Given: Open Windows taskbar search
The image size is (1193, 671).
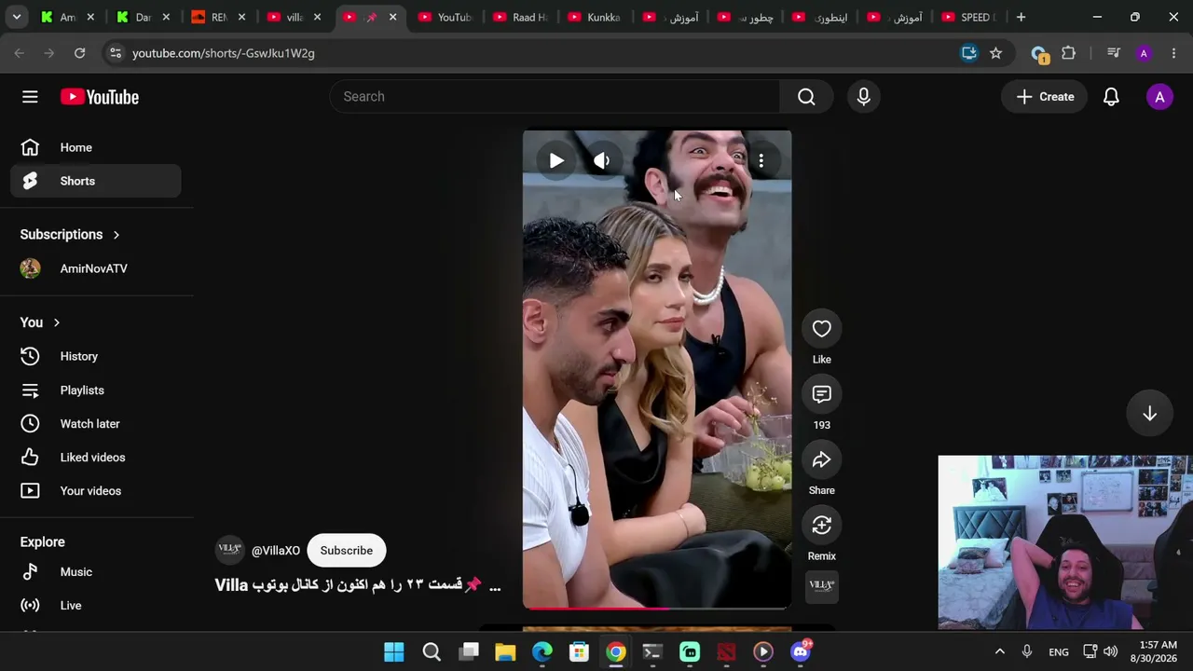Looking at the screenshot, I should click(432, 651).
